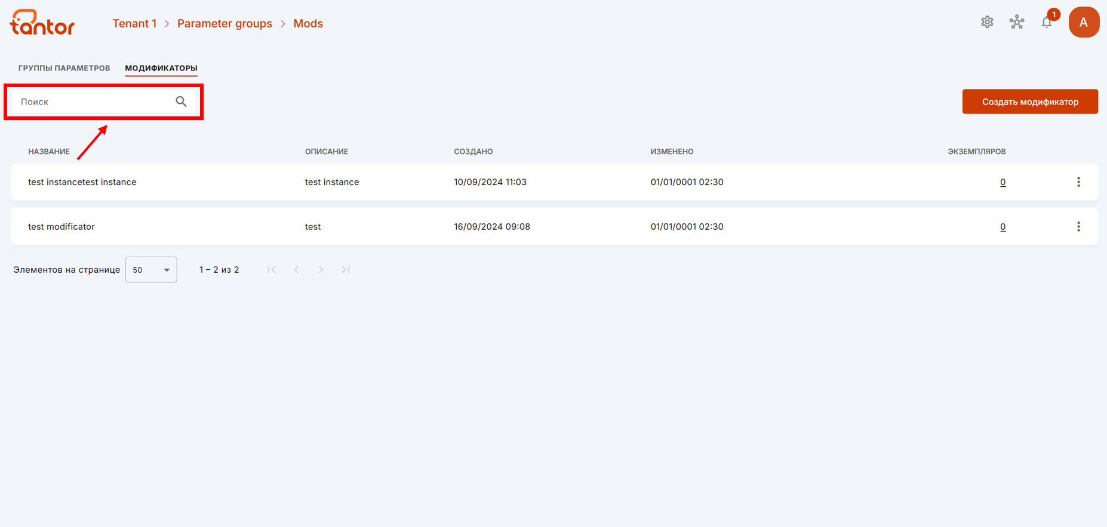Click instance count for test modificator
The image size is (1107, 527).
(1003, 227)
